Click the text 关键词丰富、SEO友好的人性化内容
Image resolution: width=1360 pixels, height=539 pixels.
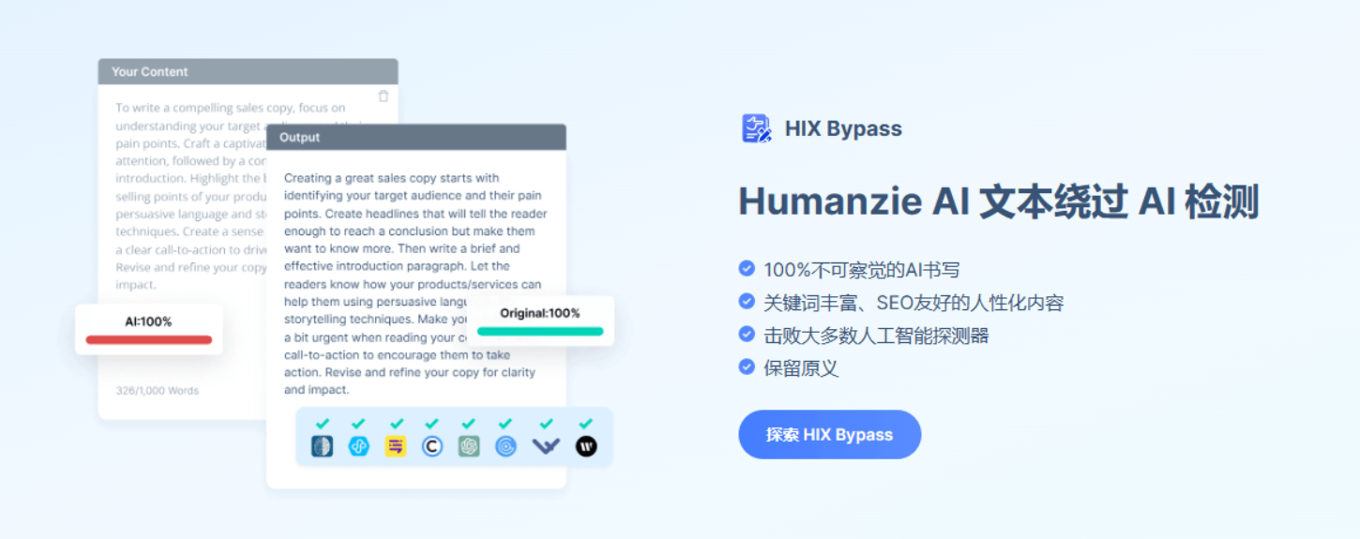coord(914,303)
